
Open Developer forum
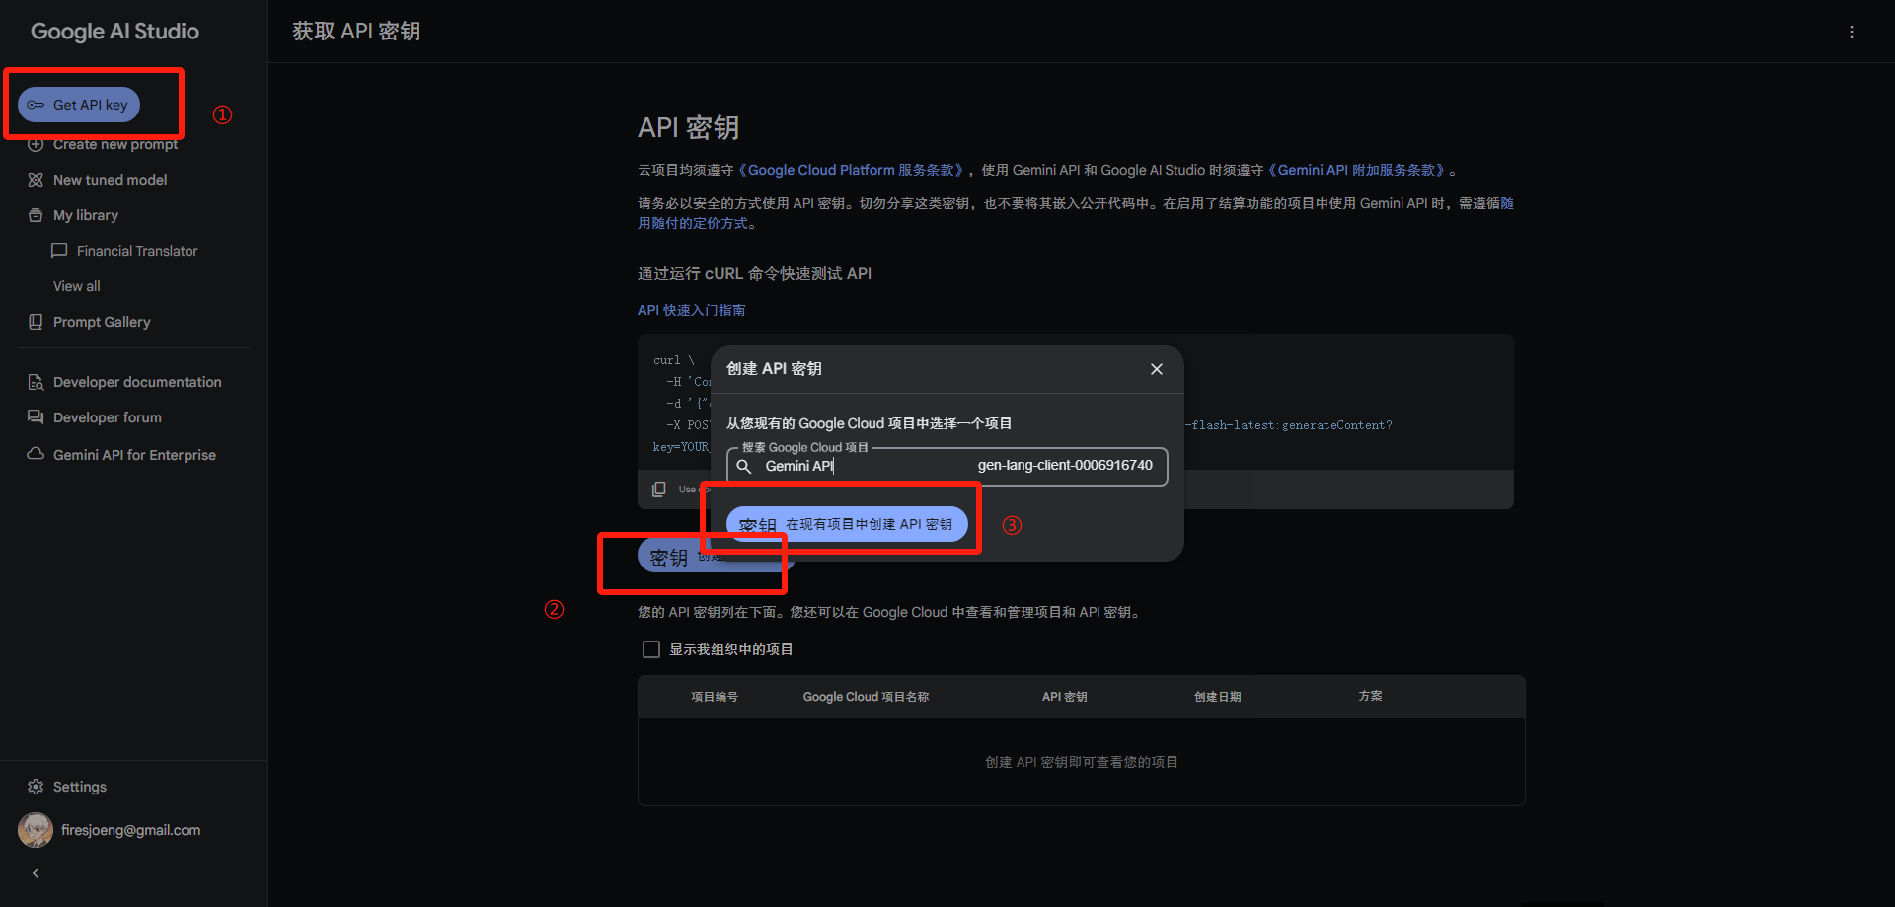108,417
